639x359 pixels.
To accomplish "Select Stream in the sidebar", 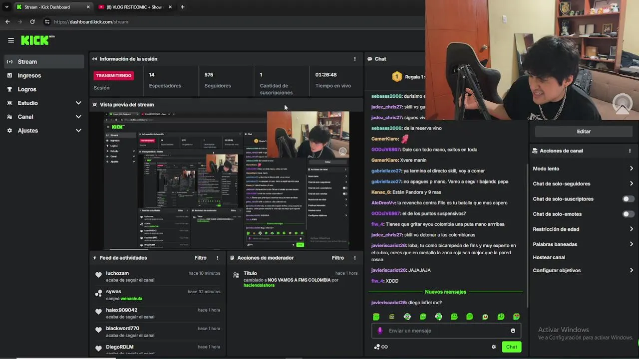I will pos(44,62).
